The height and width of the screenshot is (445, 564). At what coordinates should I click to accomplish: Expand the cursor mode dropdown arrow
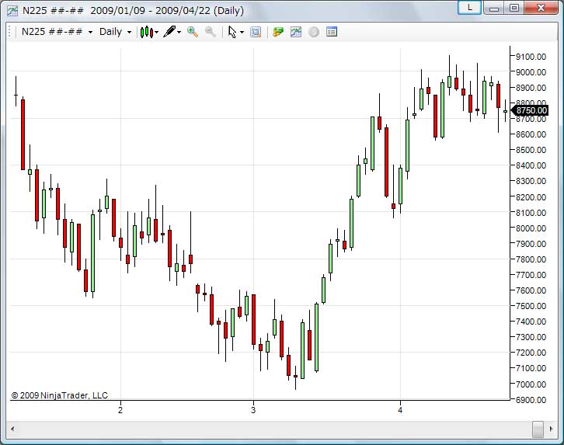[x=242, y=33]
